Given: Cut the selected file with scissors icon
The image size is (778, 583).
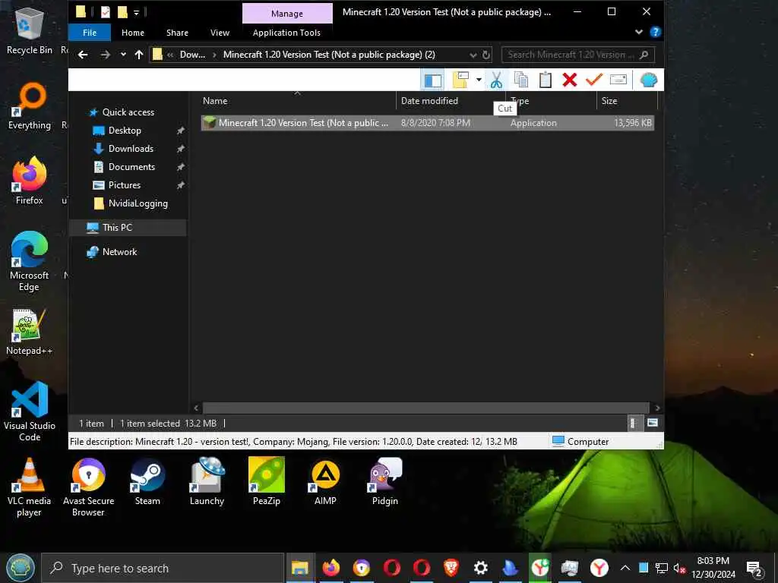Looking at the screenshot, I should [x=496, y=80].
